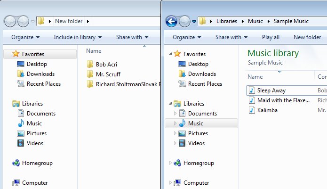Screen dimensions: 327x189
Task: Sort by Name column in the Sample Music window
Action: [x=255, y=77]
